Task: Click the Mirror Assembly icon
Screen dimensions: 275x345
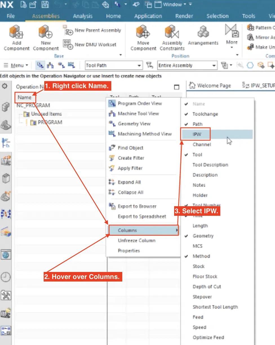Action: (x=250, y=37)
